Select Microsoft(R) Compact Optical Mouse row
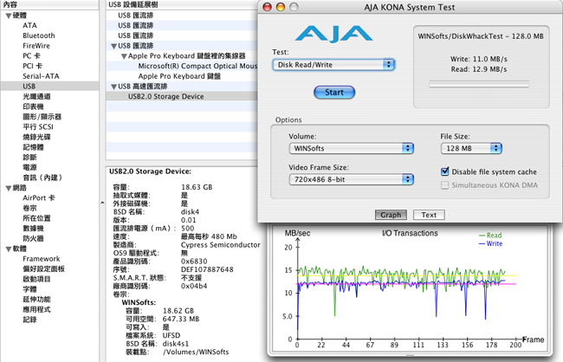Screen dimensions: 563x362 (182, 66)
